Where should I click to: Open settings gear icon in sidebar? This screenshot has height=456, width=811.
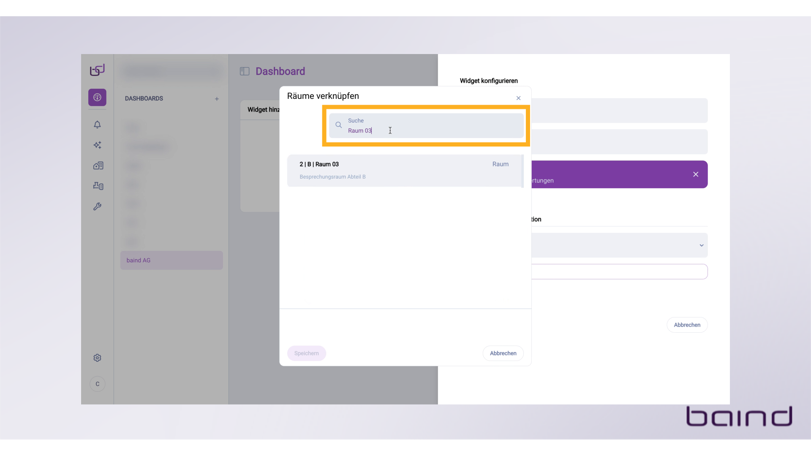click(x=97, y=358)
